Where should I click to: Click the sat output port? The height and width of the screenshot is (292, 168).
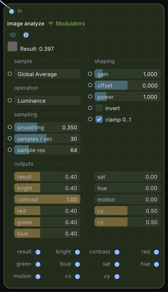117,264
